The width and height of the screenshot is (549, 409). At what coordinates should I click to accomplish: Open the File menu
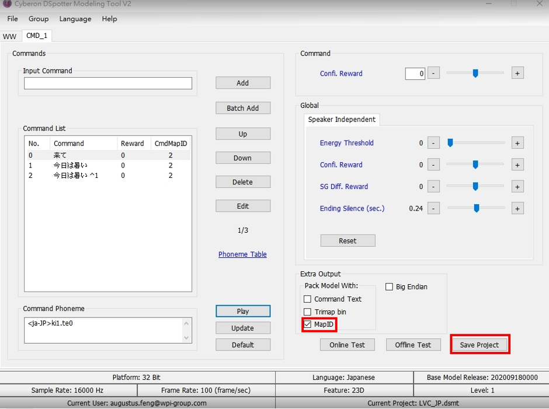point(12,19)
